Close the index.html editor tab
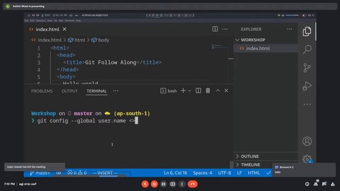Image resolution: width=340 pixels, height=191 pixels. (64, 29)
